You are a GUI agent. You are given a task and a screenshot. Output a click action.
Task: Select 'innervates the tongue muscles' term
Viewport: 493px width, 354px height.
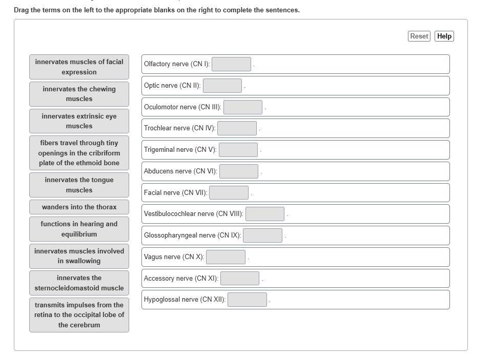coord(79,185)
